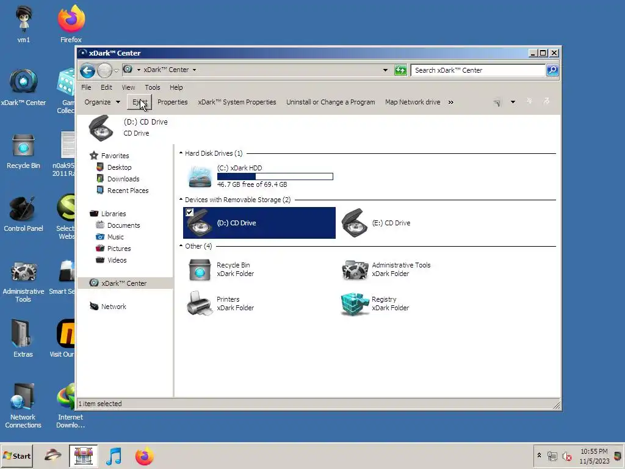Collapse the Other group
Screen dimensions: 625x469
coord(181,245)
